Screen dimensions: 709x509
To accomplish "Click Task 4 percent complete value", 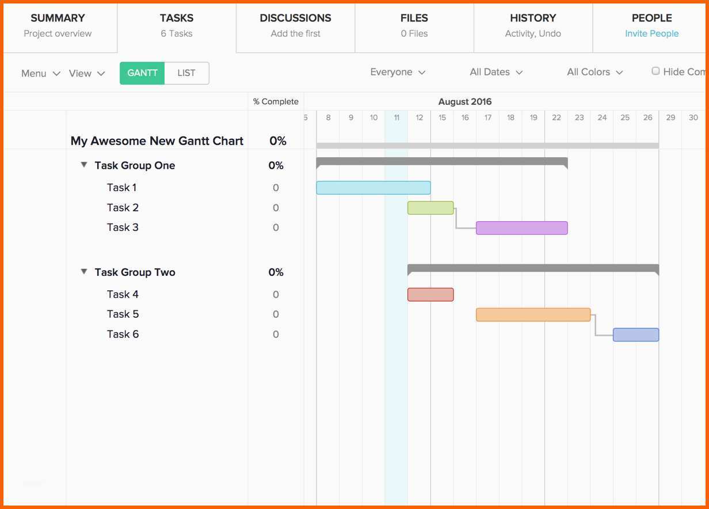I will [x=276, y=294].
